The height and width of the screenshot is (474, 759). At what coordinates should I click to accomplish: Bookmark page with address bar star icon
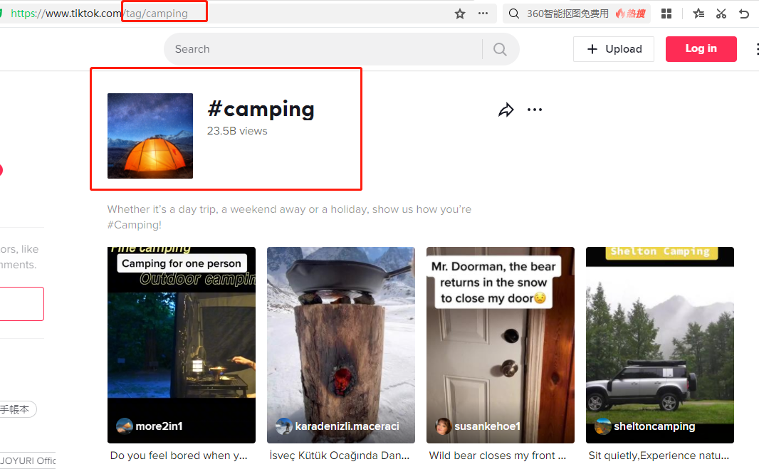(x=460, y=14)
